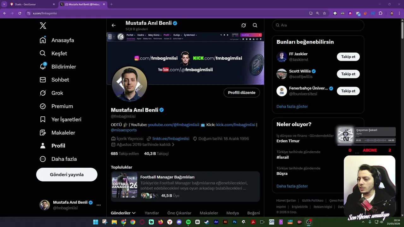Expand join date details chevron

pyautogui.click(x=173, y=145)
